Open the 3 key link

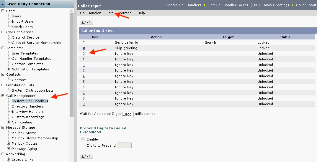click(x=84, y=70)
